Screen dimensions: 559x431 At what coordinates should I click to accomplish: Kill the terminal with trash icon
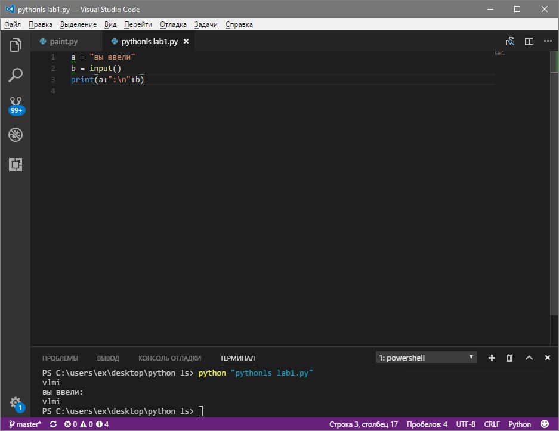coord(509,358)
